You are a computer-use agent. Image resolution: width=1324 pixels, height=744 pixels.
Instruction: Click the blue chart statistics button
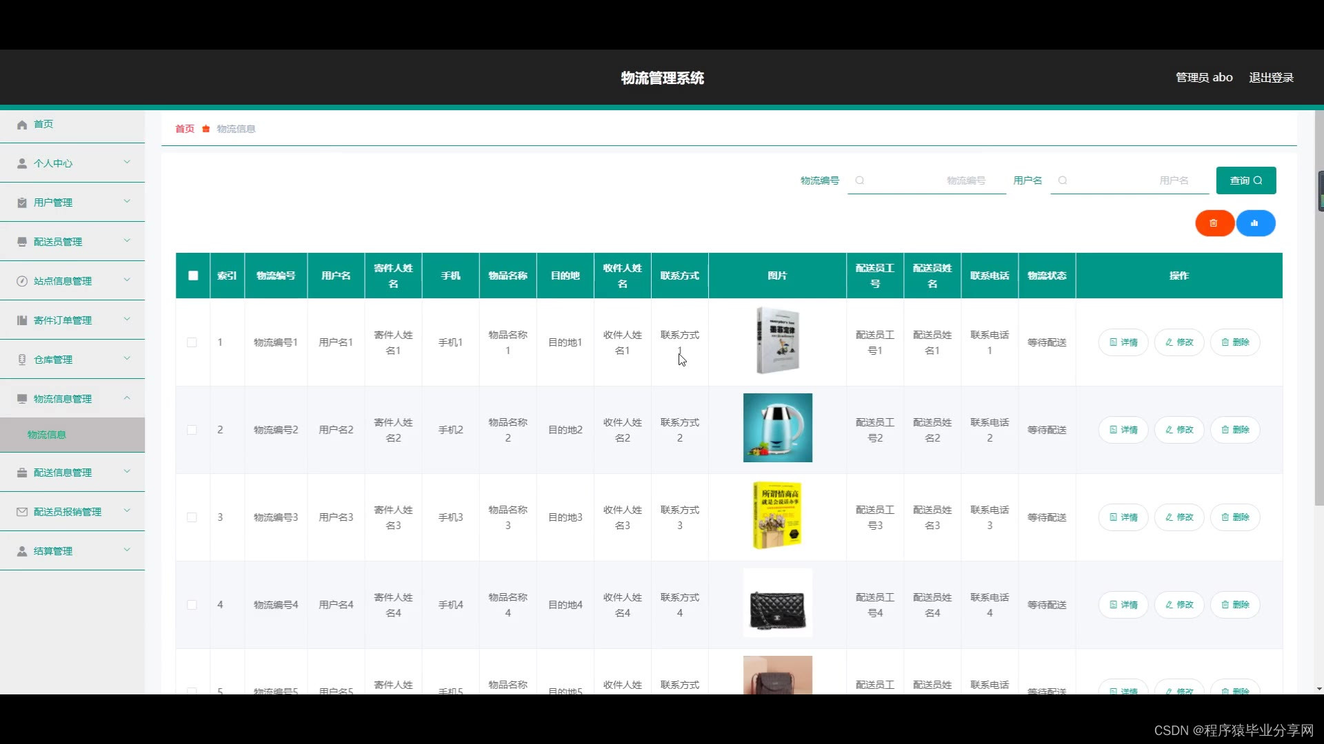1255,223
